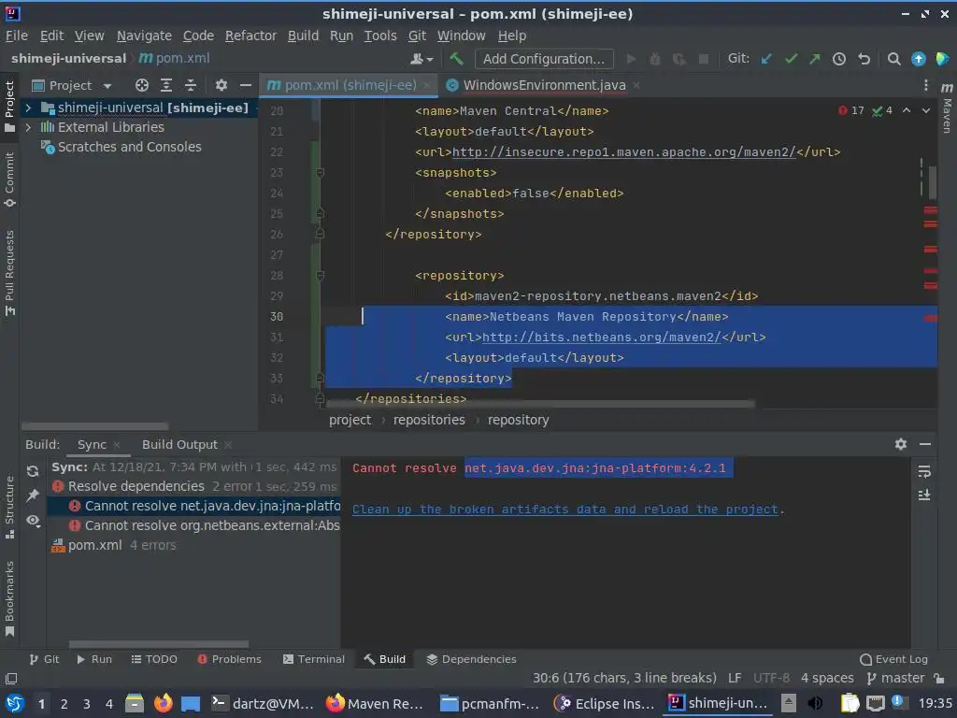This screenshot has height=718, width=957.
Task: Open the bits.netbeans.org maven2 URL link
Action: tap(601, 337)
